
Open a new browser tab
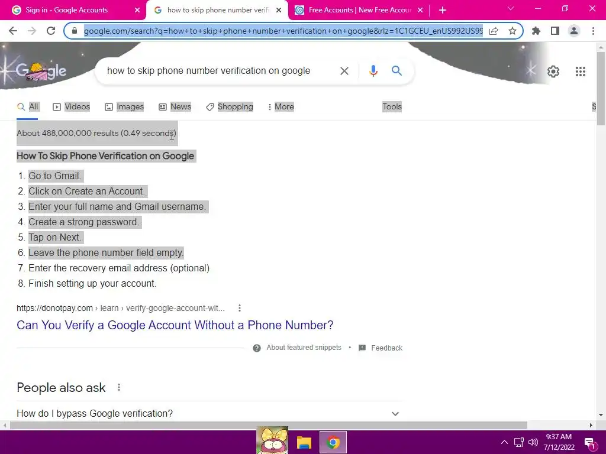[443, 10]
